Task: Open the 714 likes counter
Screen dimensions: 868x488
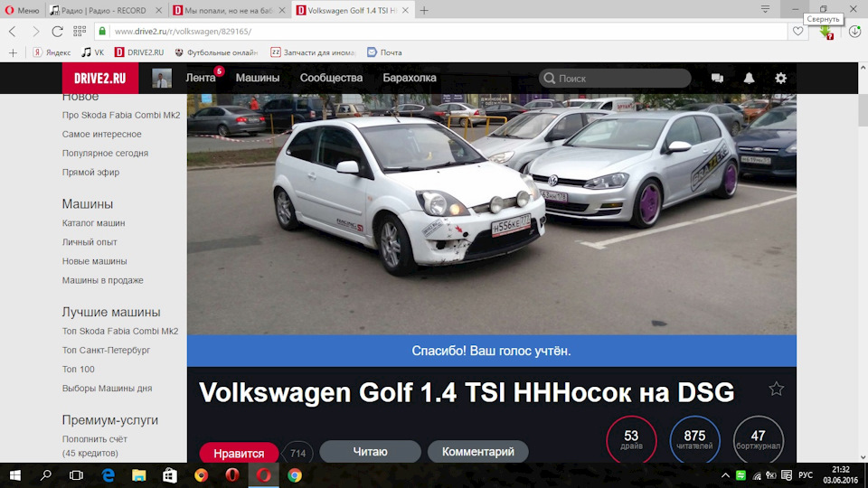Action: click(297, 453)
